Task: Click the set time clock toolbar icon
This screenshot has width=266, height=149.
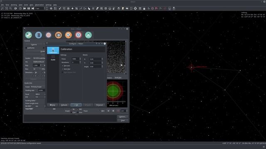Action: [20, 8]
